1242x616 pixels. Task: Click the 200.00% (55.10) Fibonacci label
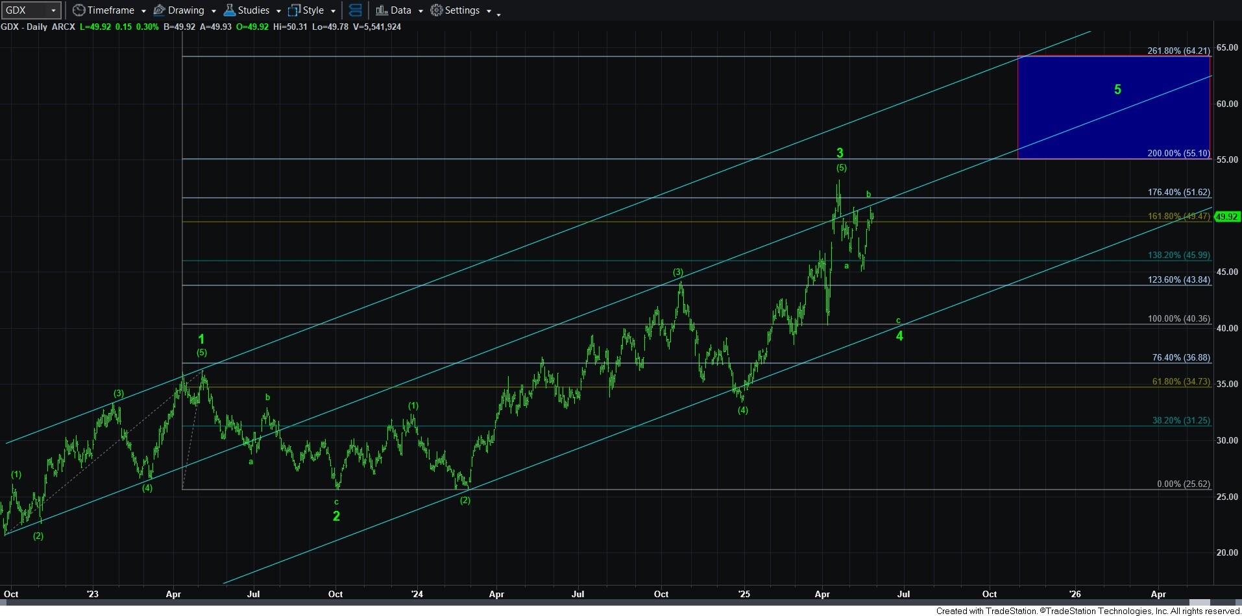point(1178,154)
